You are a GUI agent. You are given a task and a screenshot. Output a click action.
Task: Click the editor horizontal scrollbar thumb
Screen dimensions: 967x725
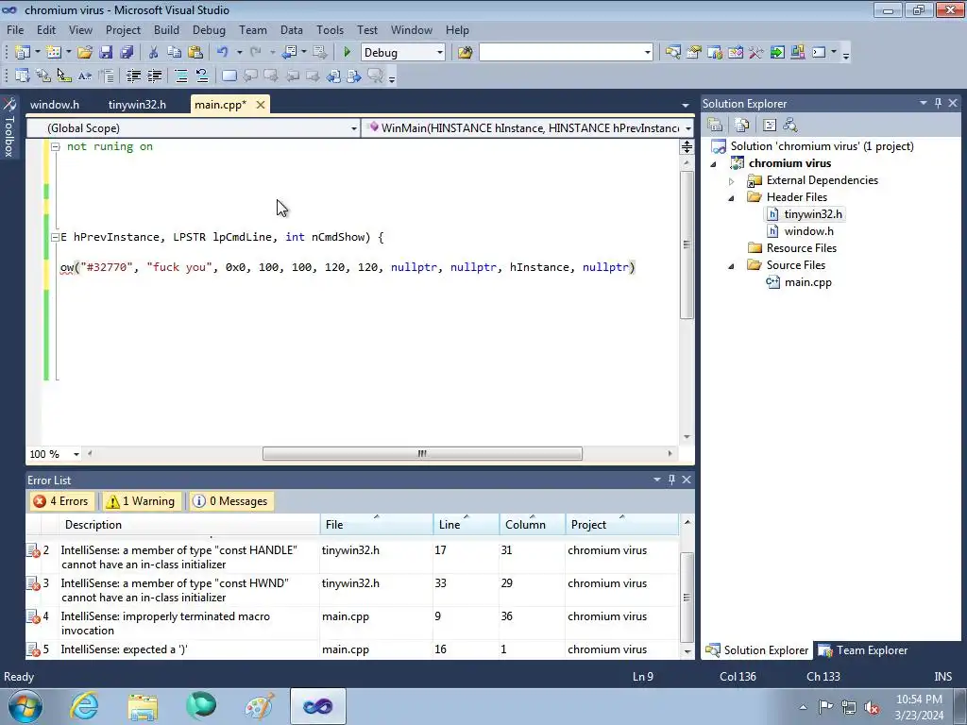(x=422, y=454)
